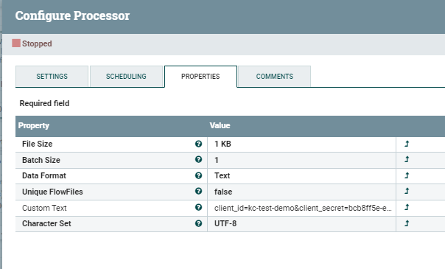Click the red Stopped status icon
Screen dimensions: 445x269
(x=16, y=43)
